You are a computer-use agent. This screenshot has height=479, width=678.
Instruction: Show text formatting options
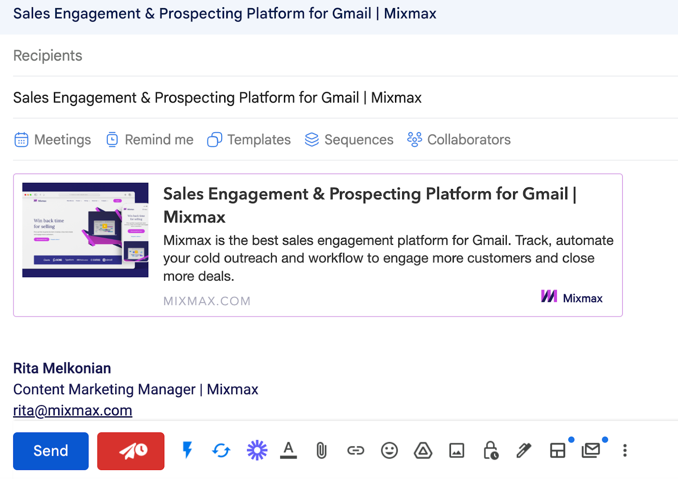click(x=289, y=451)
